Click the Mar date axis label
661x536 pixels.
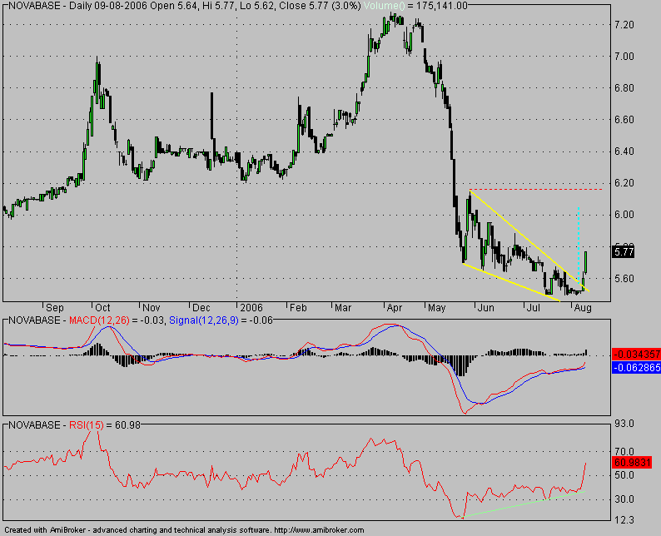coord(343,308)
